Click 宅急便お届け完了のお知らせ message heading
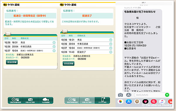This screenshot has height=111, width=176. pyautogui.click(x=140, y=12)
